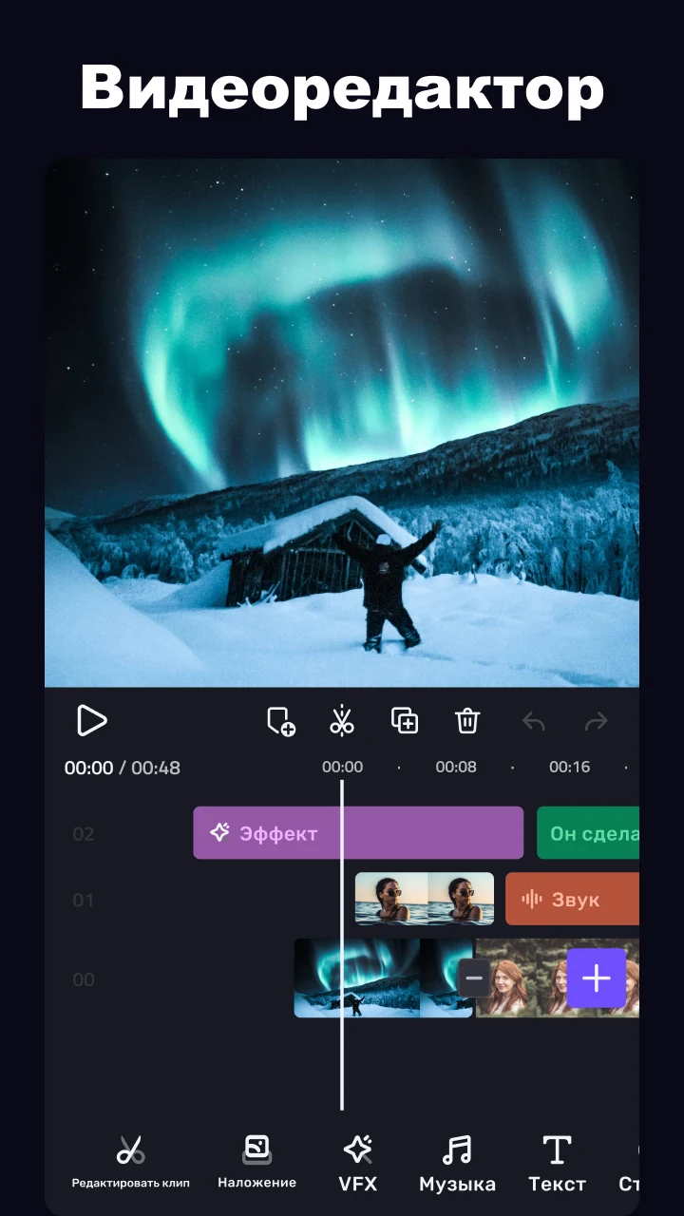The height and width of the screenshot is (1216, 684).
Task: Split clip with the scissors icon
Action: (x=342, y=721)
